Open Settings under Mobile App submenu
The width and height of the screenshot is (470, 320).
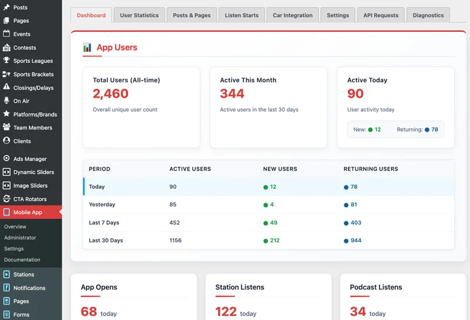pos(14,249)
